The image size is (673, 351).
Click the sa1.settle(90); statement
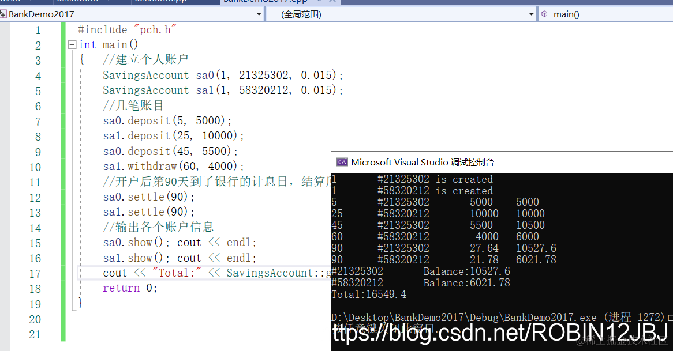tap(148, 212)
